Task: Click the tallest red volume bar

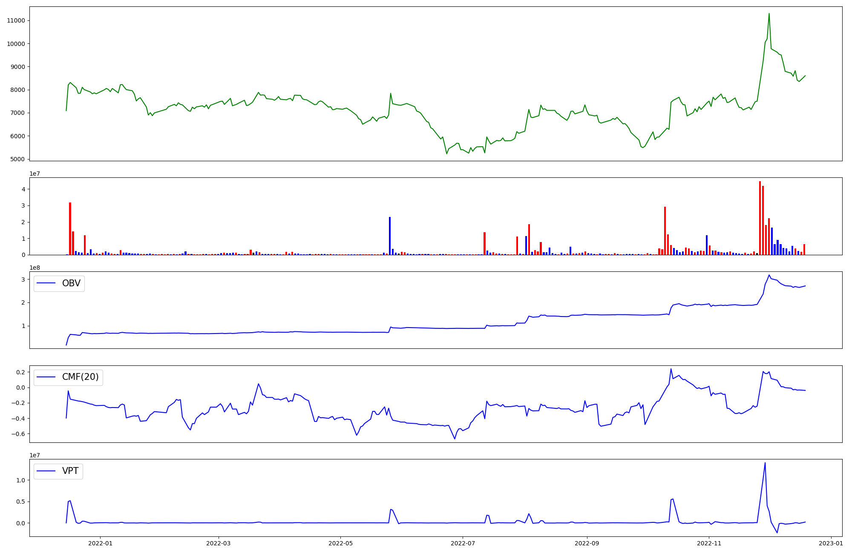Action: coord(760,218)
